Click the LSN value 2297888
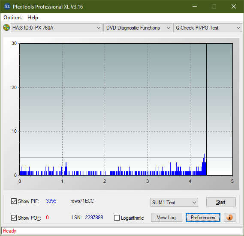Screen dimensions: 244x236 pos(94,218)
